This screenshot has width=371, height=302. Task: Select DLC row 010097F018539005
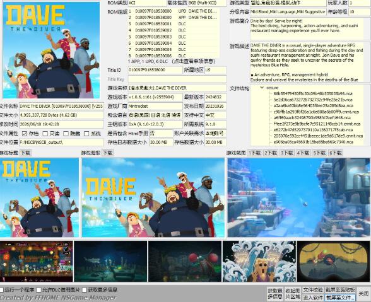click(174, 49)
